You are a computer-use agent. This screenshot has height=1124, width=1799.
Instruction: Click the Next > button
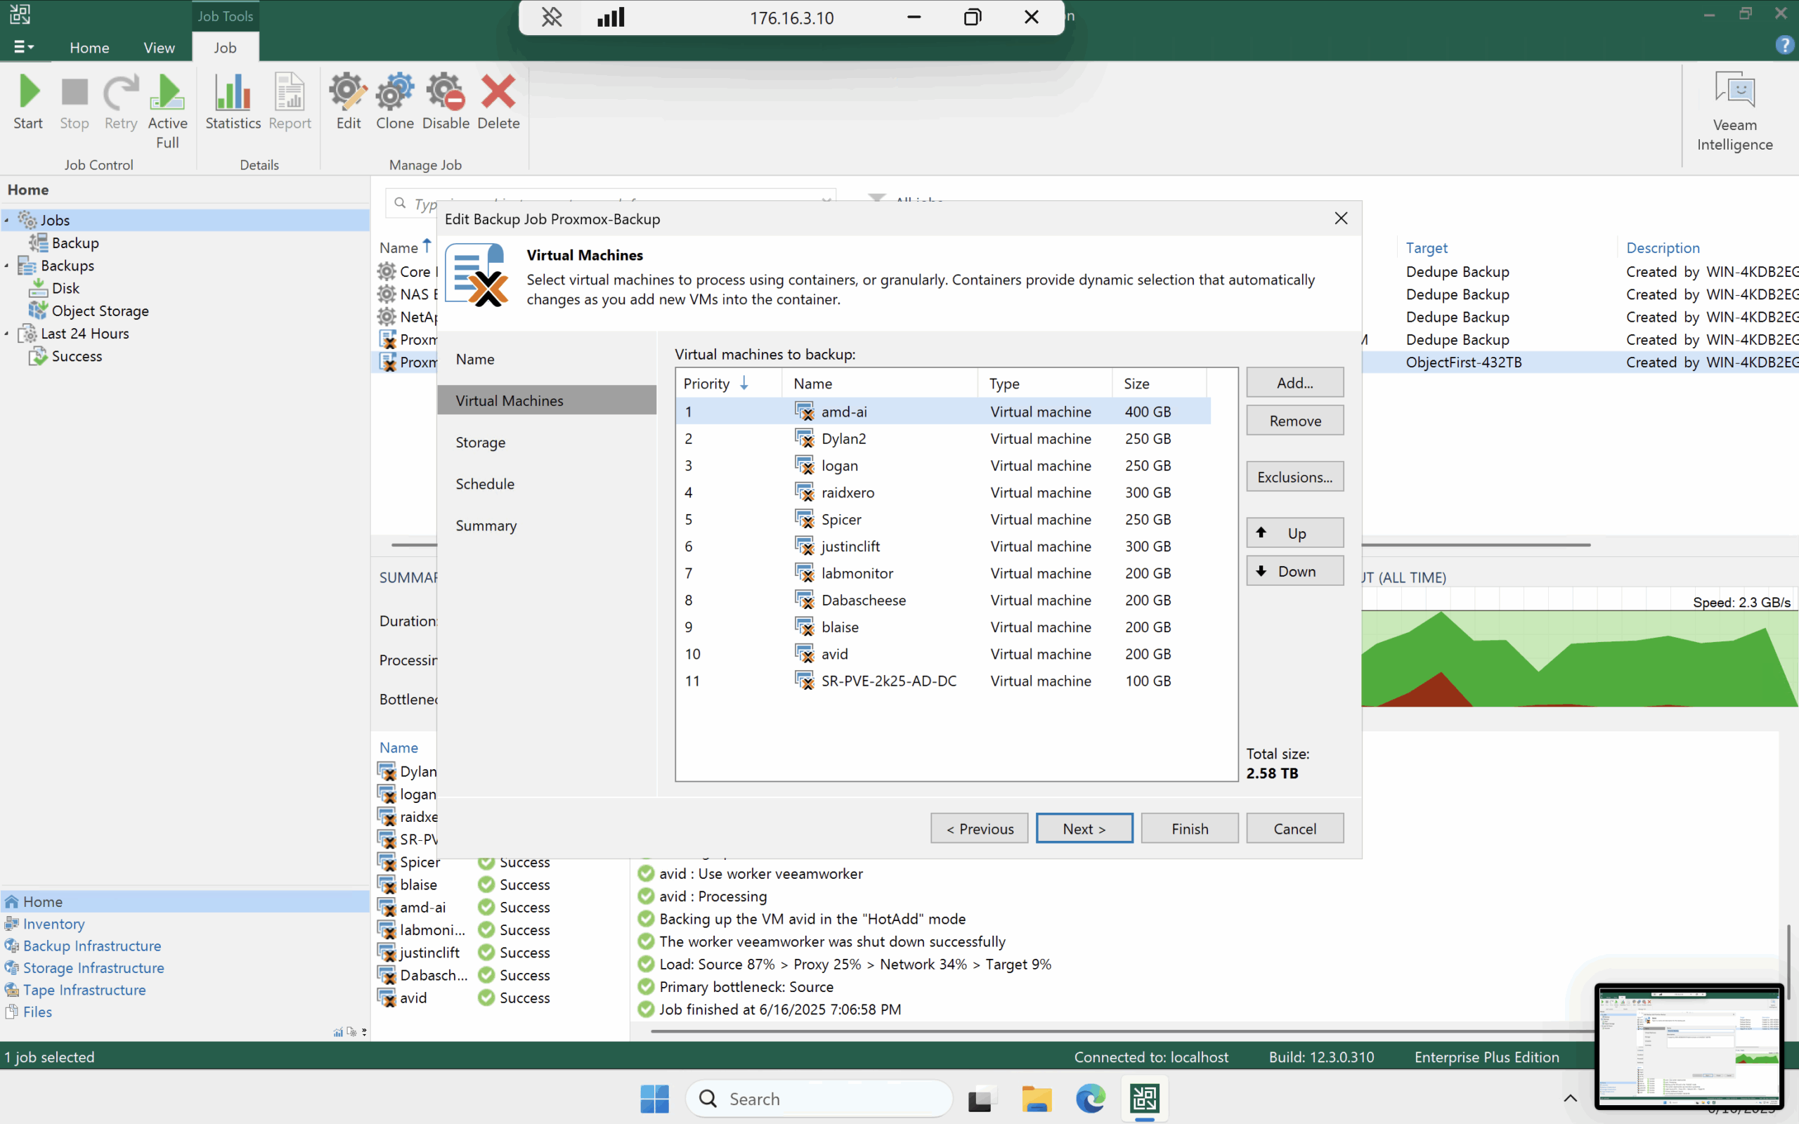pos(1084,828)
